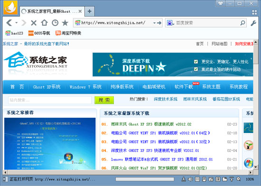261x186 pixels.
Task: Click the status bar icon left of the folder icon
Action: 218,179
